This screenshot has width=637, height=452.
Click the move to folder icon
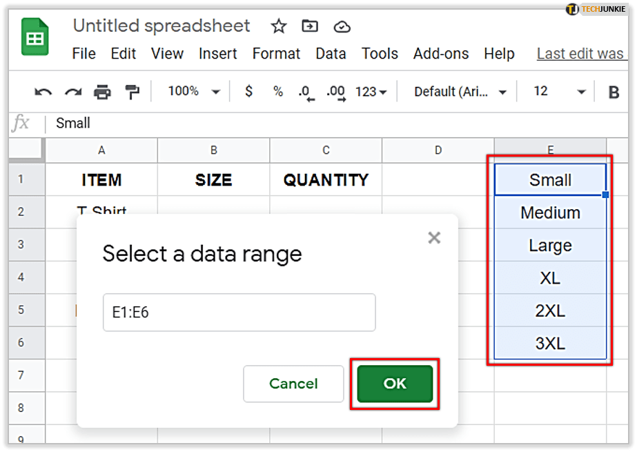[311, 27]
